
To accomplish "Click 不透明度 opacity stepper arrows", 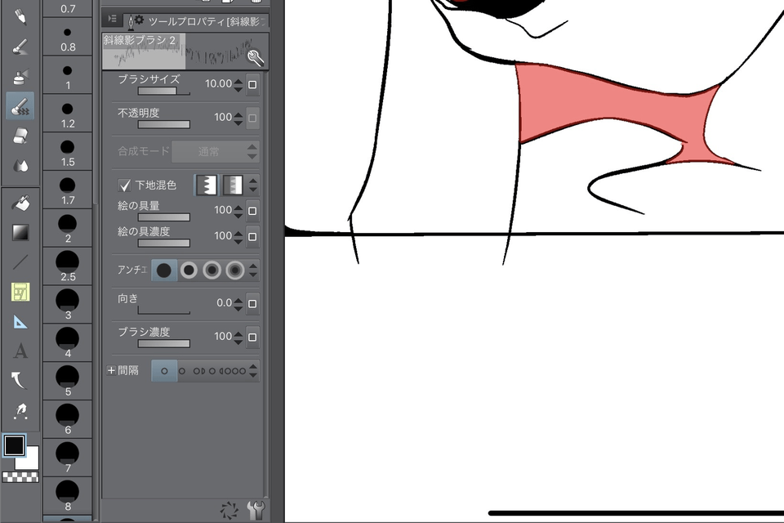I will click(238, 118).
